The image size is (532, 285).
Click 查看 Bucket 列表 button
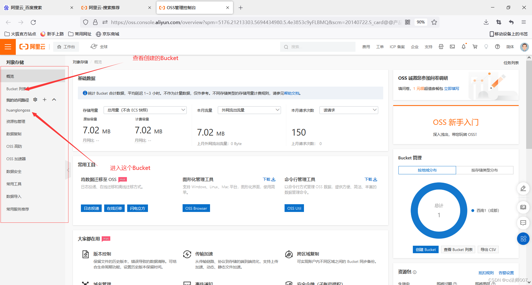pyautogui.click(x=458, y=250)
